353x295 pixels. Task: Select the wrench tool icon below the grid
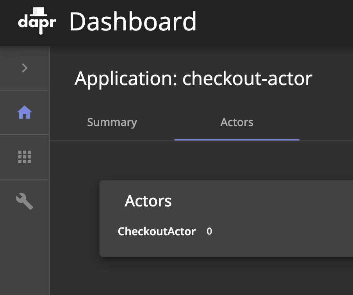25,201
